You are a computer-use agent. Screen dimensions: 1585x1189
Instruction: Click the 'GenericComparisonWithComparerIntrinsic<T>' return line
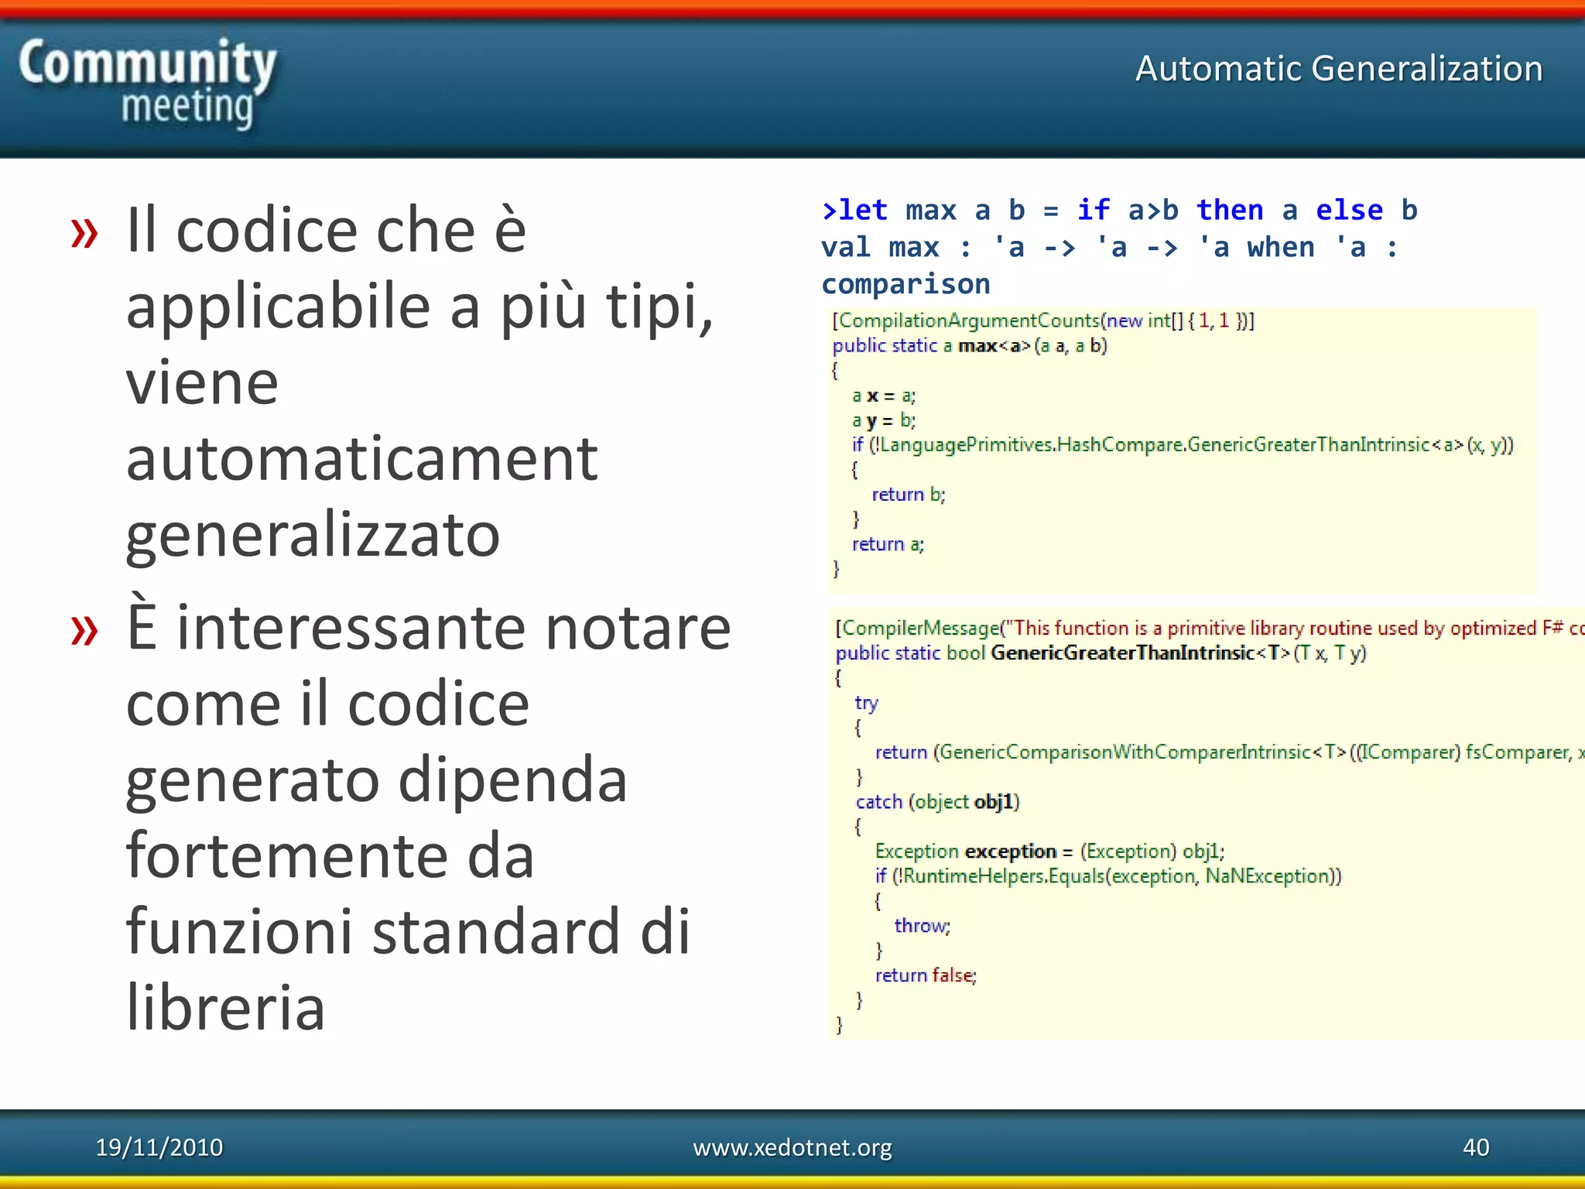pos(1230,752)
